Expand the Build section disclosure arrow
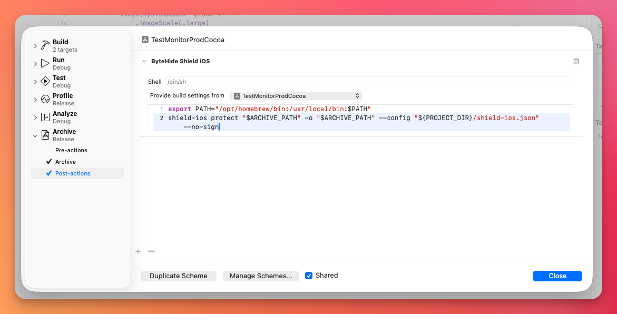Viewport: 617px width, 314px height. click(x=35, y=45)
